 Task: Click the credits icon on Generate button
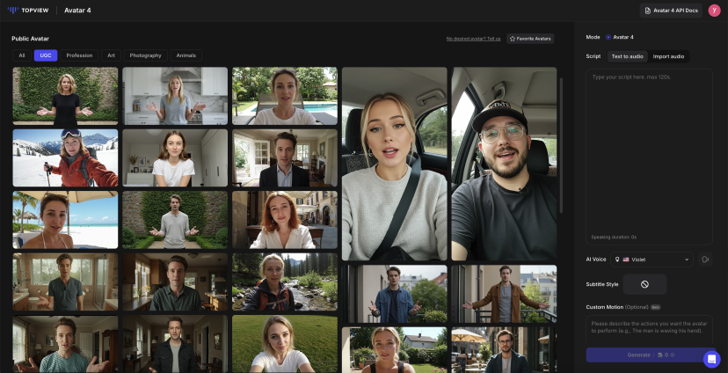click(x=659, y=355)
